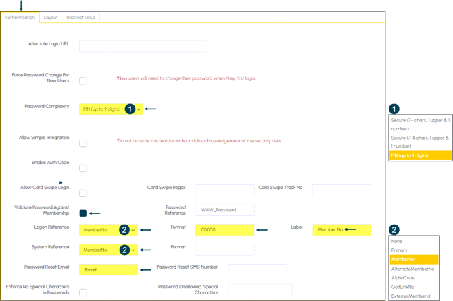Open the Redirect URLs tab
453x301 pixels.
click(x=81, y=18)
